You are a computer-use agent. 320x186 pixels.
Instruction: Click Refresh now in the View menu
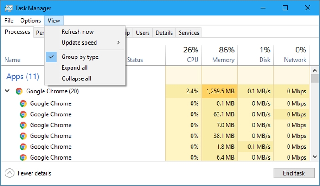(x=77, y=32)
